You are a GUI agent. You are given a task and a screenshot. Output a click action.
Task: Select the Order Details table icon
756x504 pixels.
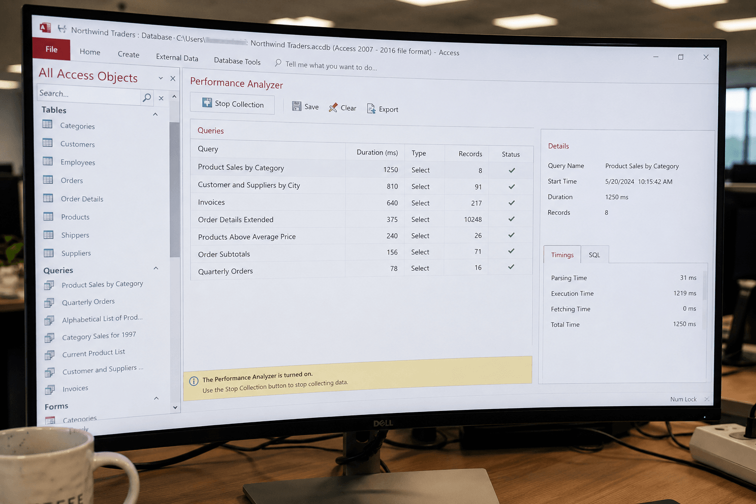48,198
